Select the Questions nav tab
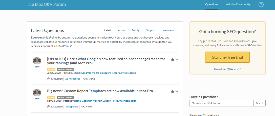The width and height of the screenshot is (275, 116). pos(212,5)
